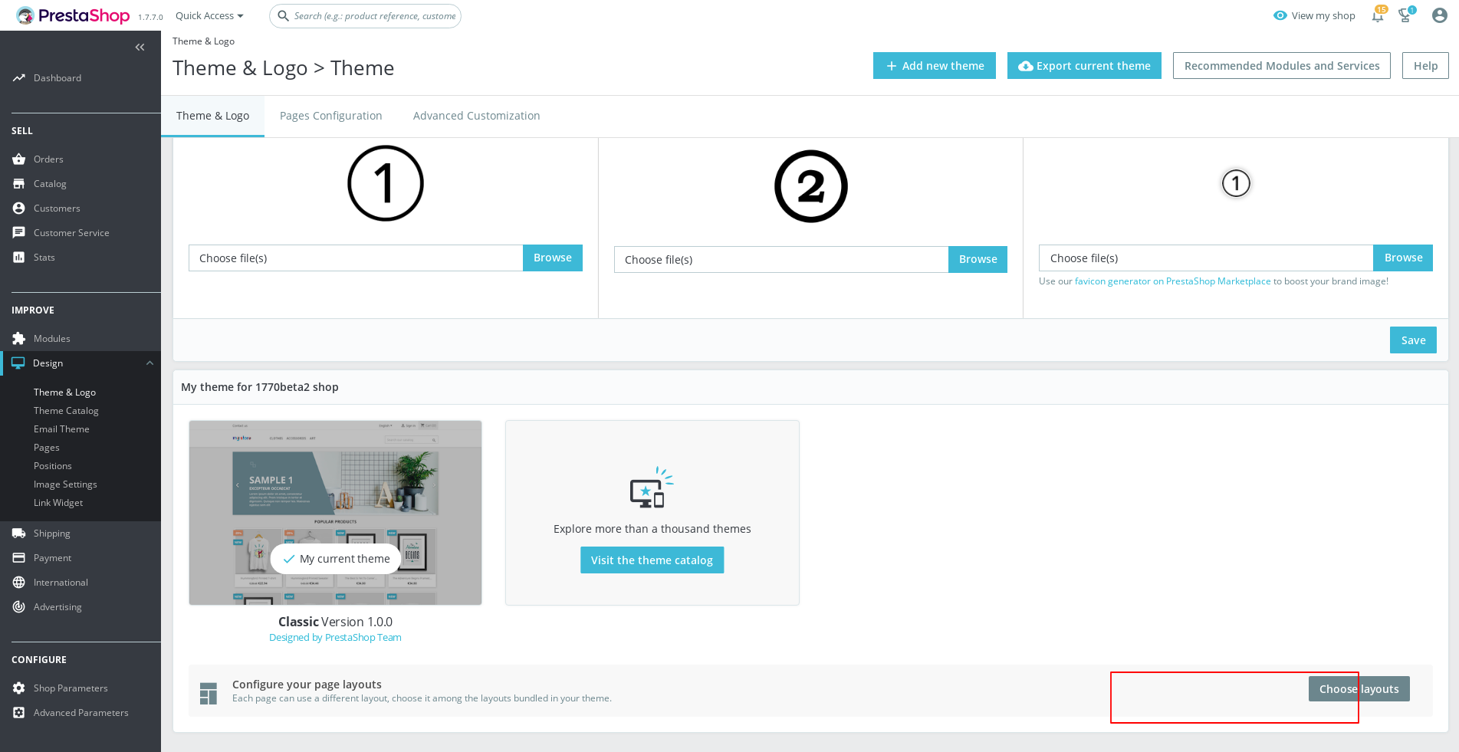
Task: Click the notifications bell icon
Action: tap(1377, 15)
